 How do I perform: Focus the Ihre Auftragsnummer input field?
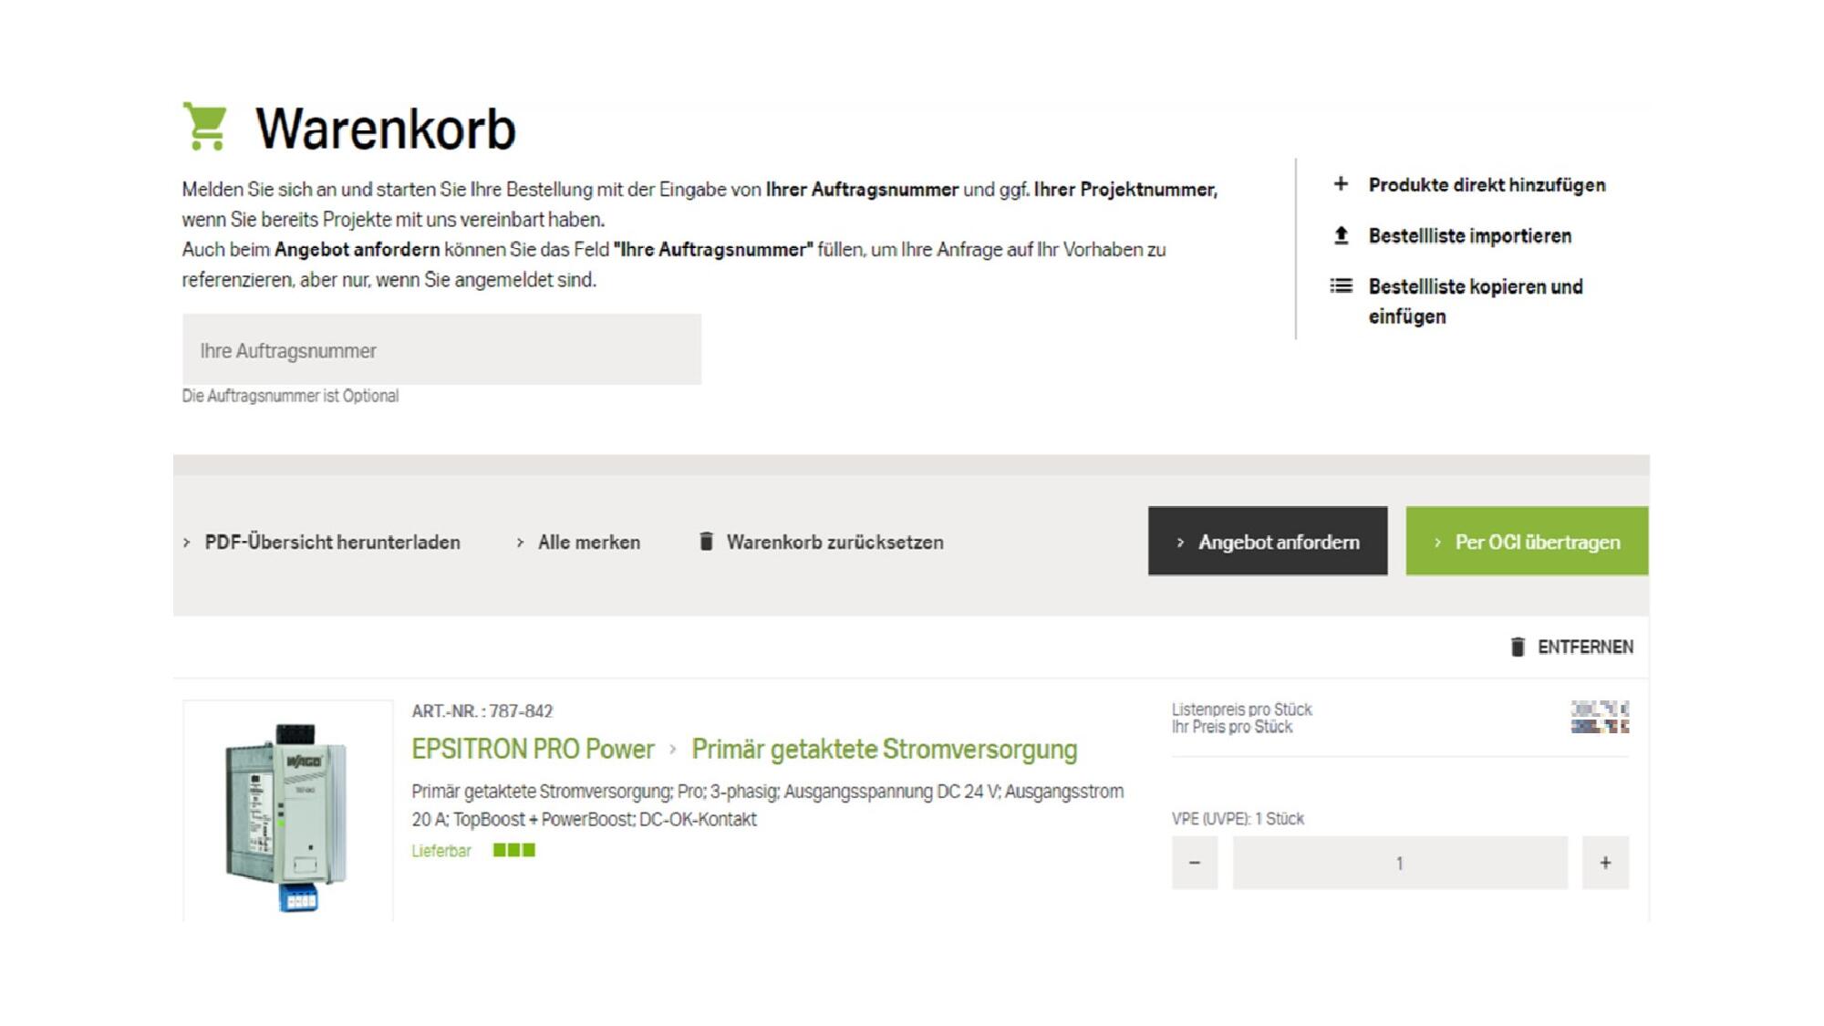pos(441,350)
